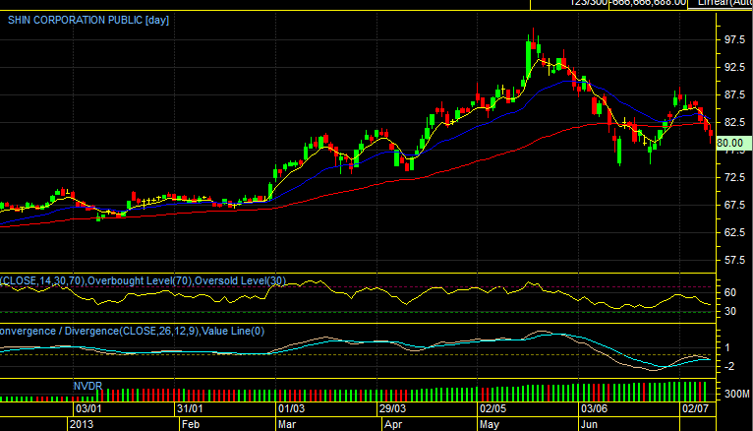This screenshot has width=753, height=431.
Task: Select the 29/03 date marker
Action: [x=392, y=409]
